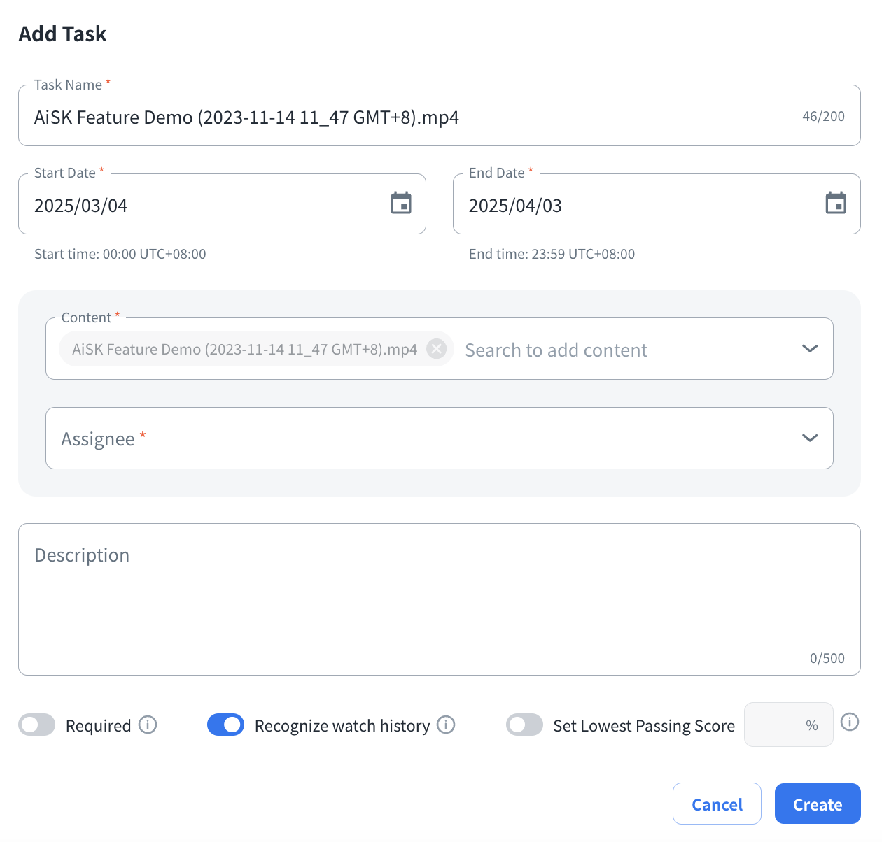Click the Start Date text 2025/03/04
The image size is (882, 842).
(81, 206)
